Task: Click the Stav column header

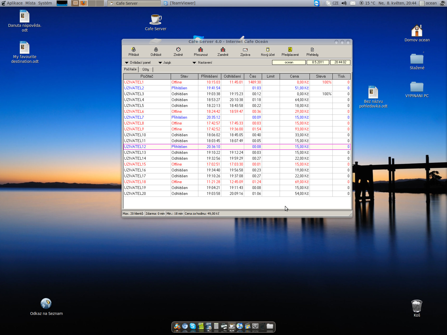Action: (x=184, y=76)
